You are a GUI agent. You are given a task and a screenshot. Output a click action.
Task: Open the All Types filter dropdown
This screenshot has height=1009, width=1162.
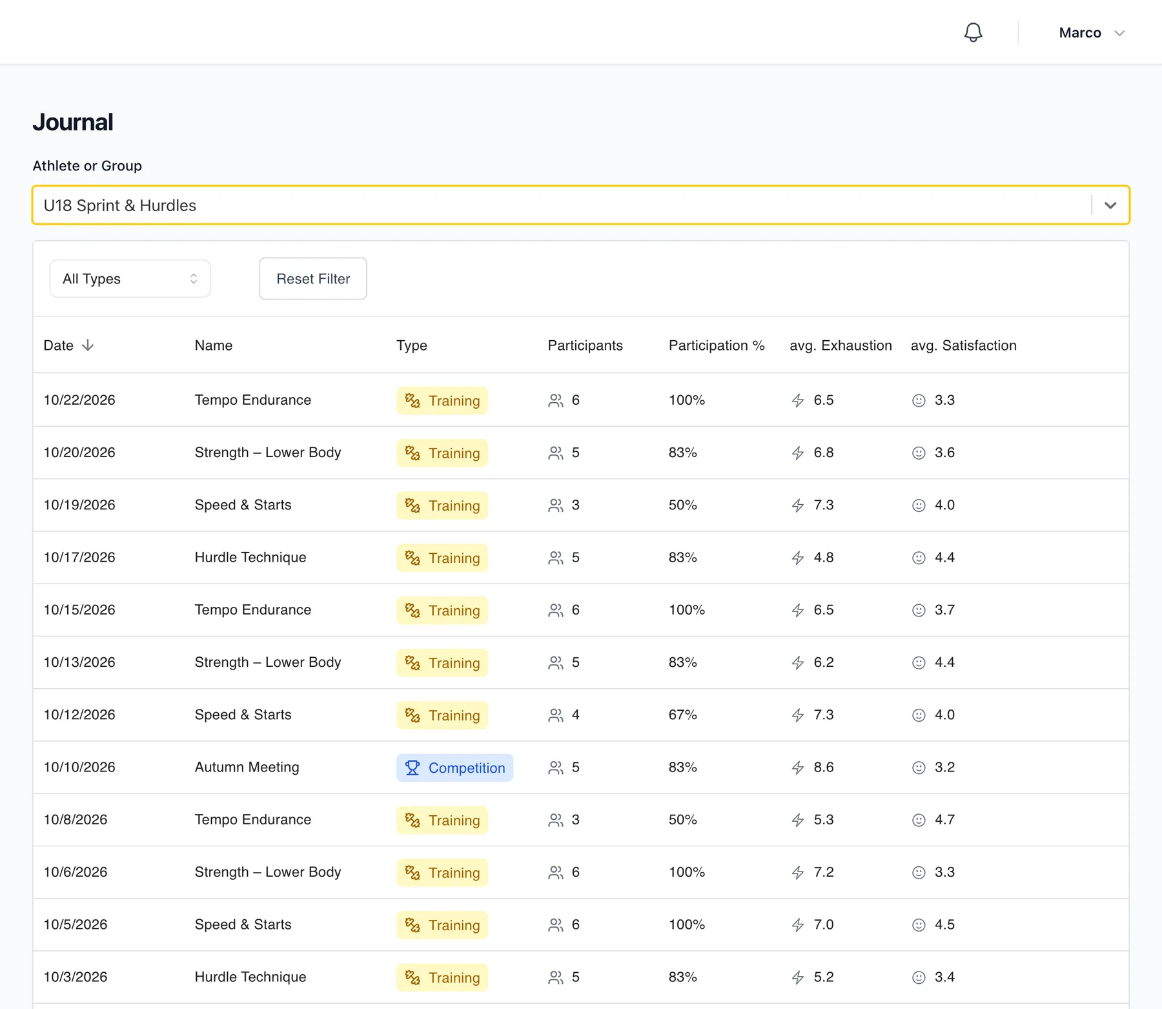click(130, 279)
